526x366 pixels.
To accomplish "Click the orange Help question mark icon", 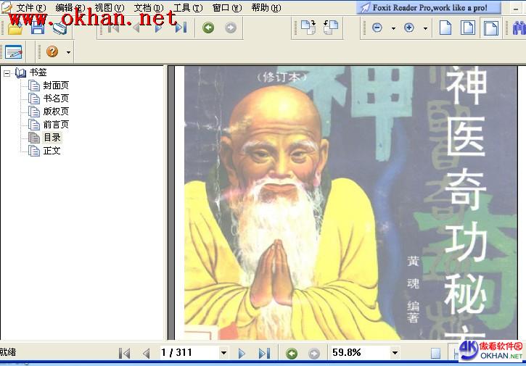I will coord(52,51).
